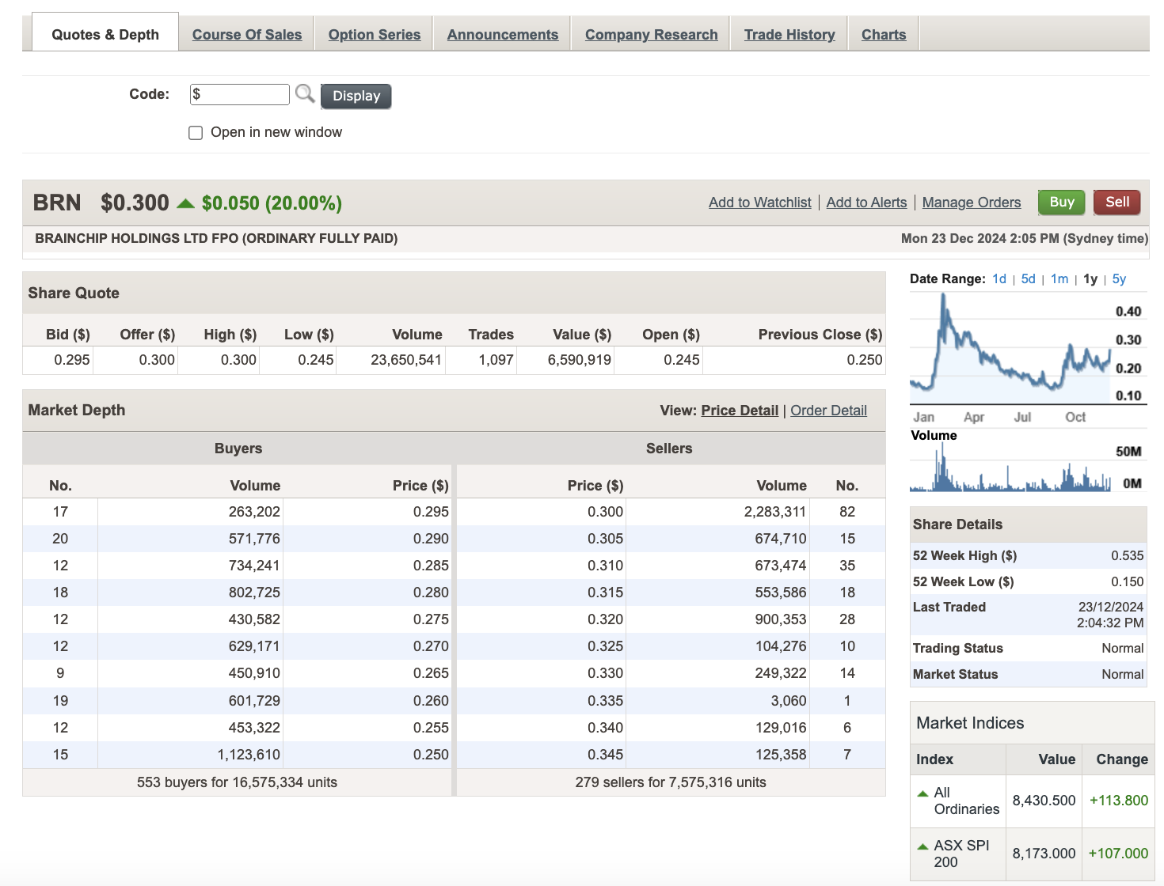Switch to the Course Of Sales tab
The height and width of the screenshot is (886, 1164).
tap(247, 35)
